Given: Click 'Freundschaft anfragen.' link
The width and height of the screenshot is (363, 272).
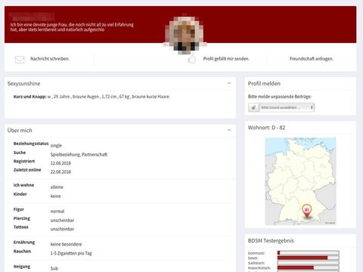Looking at the screenshot, I should [x=312, y=59].
